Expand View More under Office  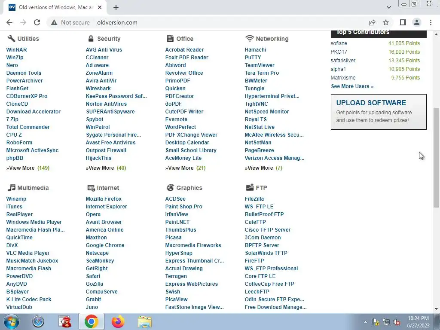(185, 168)
